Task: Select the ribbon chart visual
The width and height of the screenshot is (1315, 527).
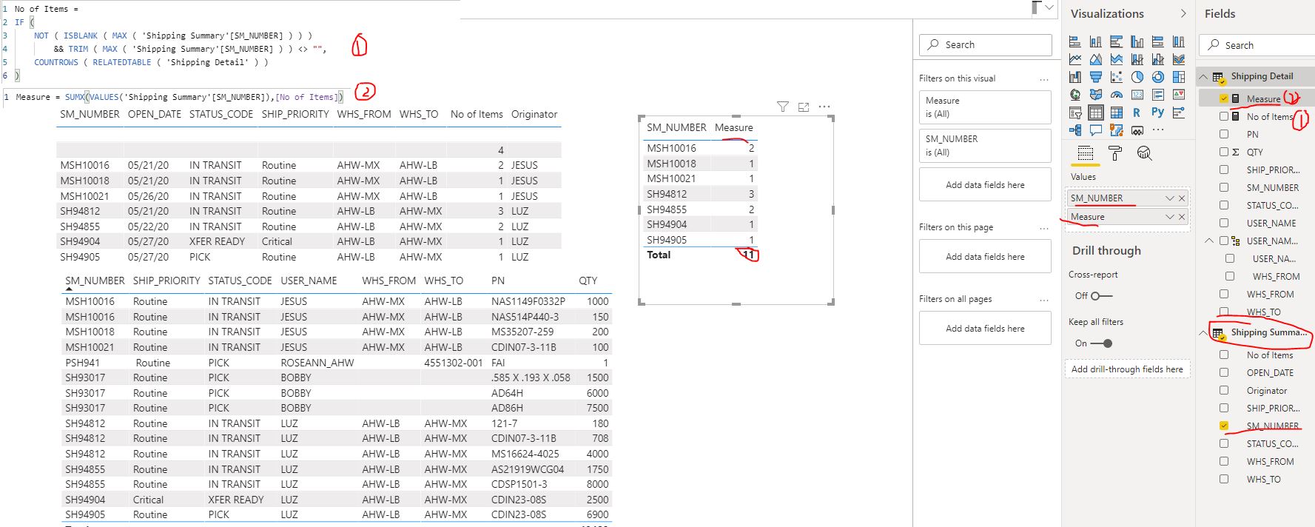Action: pos(1179,59)
